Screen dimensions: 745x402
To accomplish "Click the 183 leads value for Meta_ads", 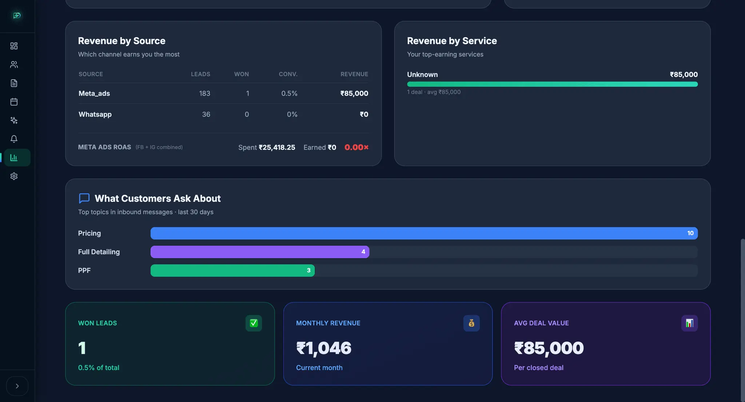I will click(204, 93).
